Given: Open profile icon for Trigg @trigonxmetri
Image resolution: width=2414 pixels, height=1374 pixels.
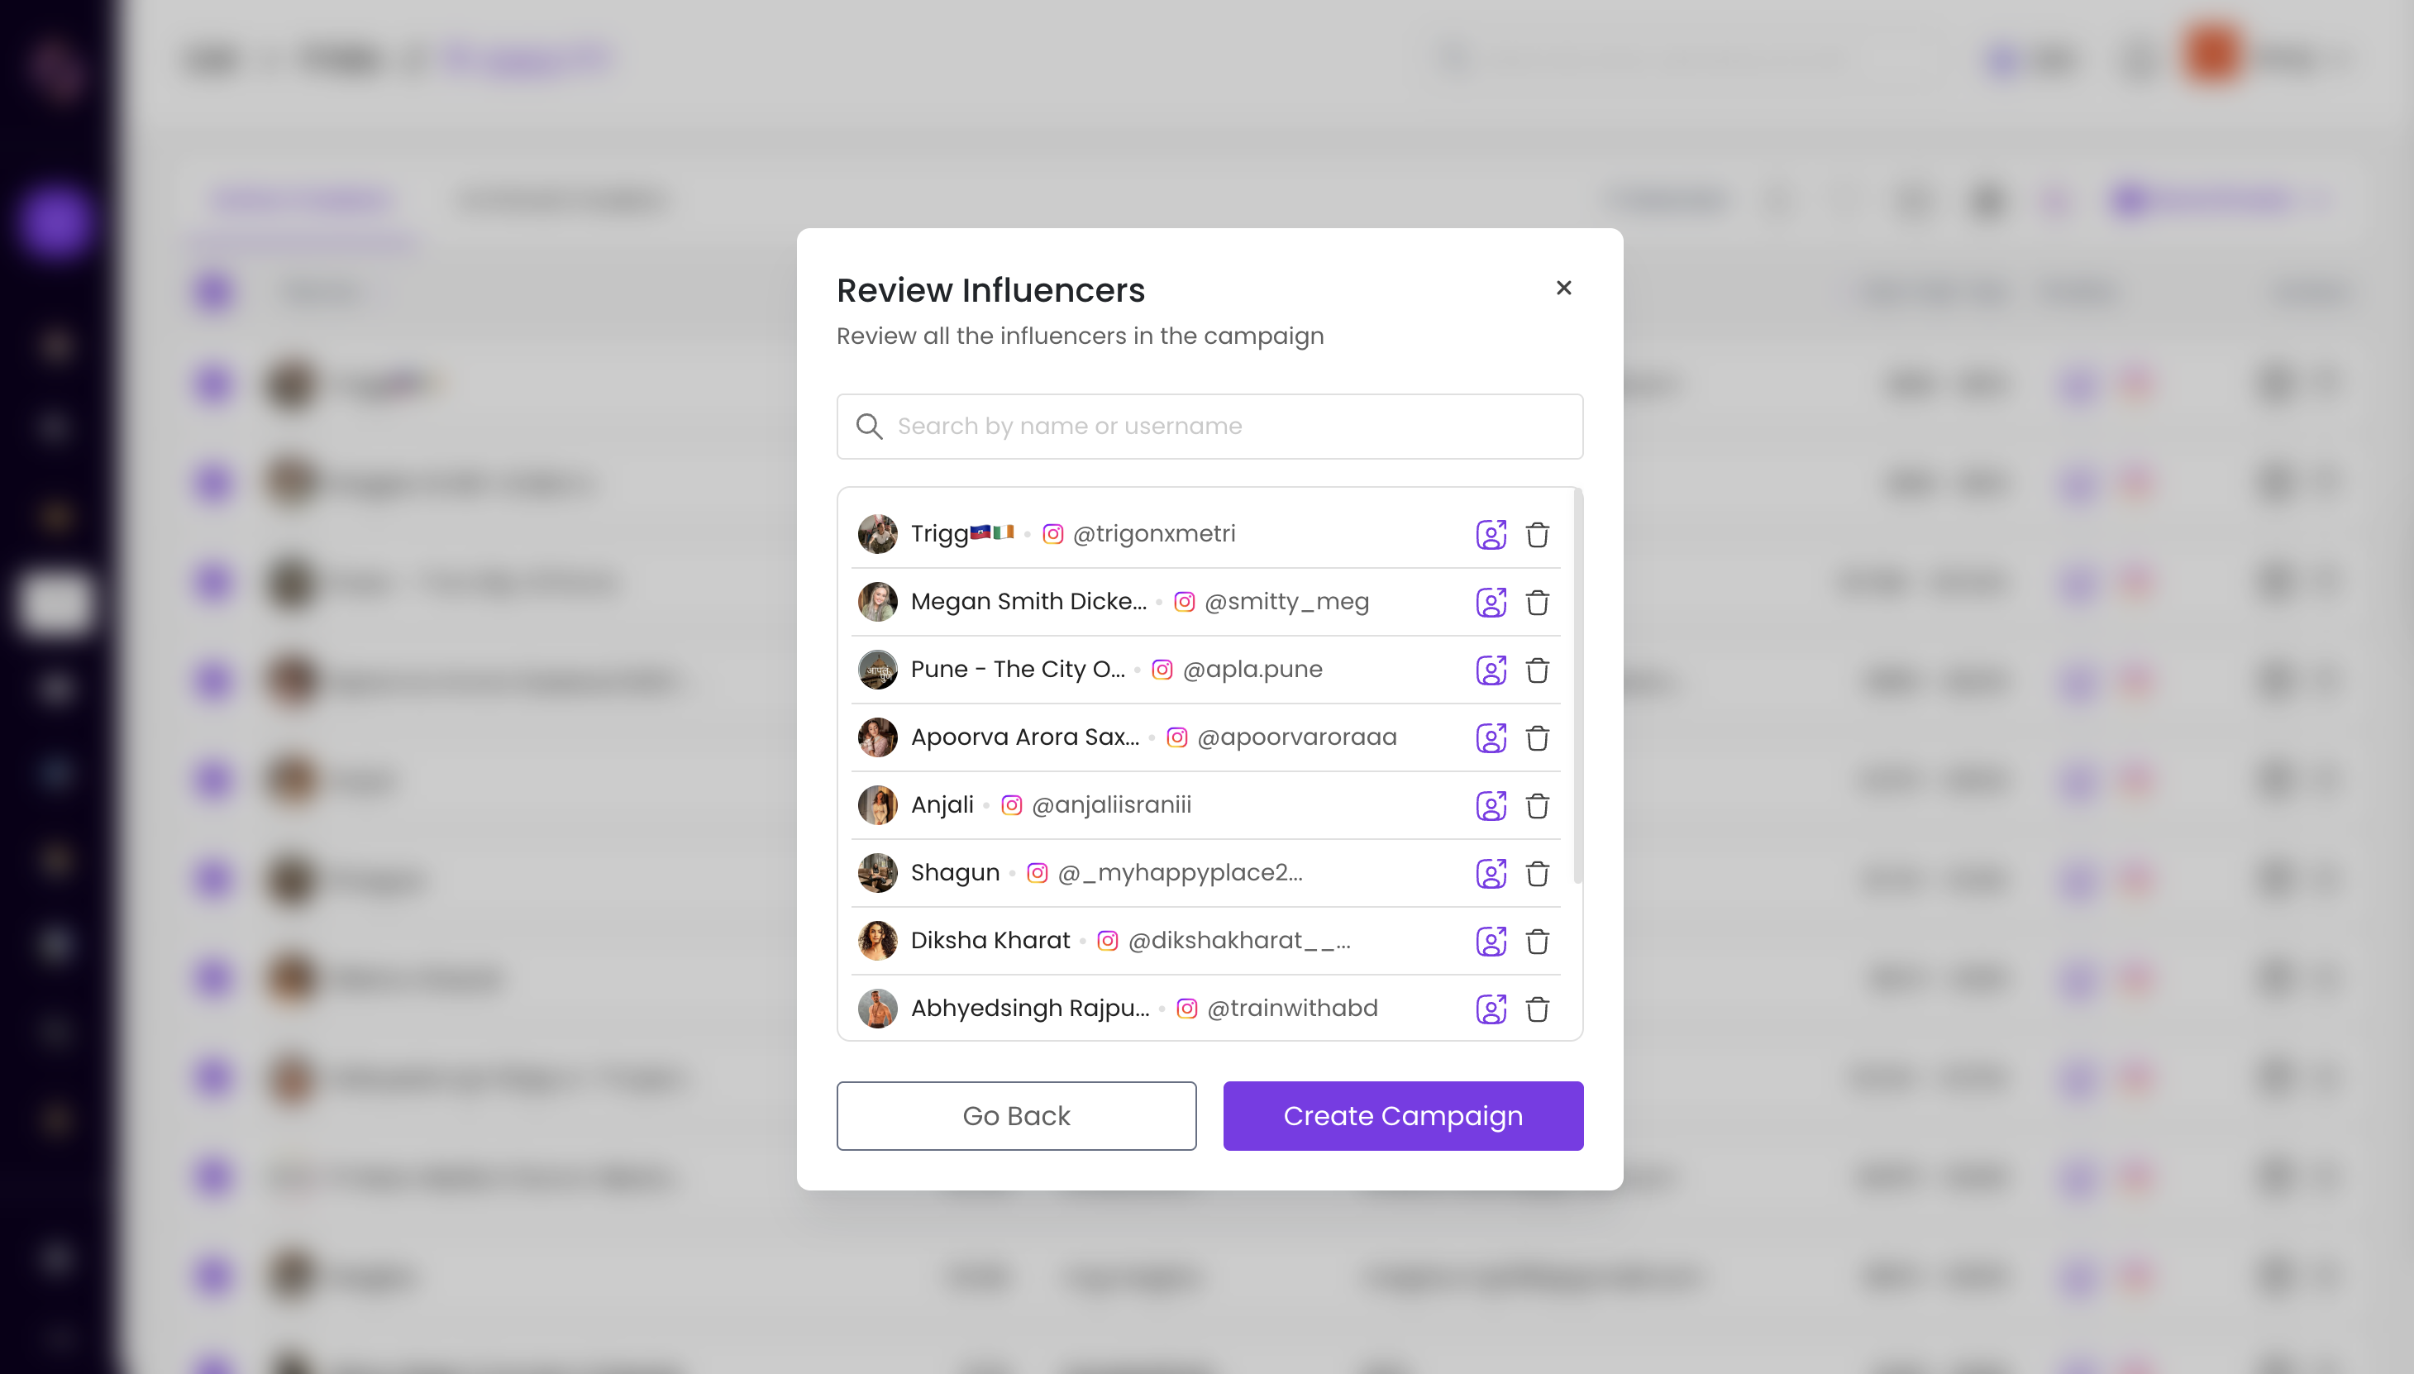Looking at the screenshot, I should (x=1490, y=535).
